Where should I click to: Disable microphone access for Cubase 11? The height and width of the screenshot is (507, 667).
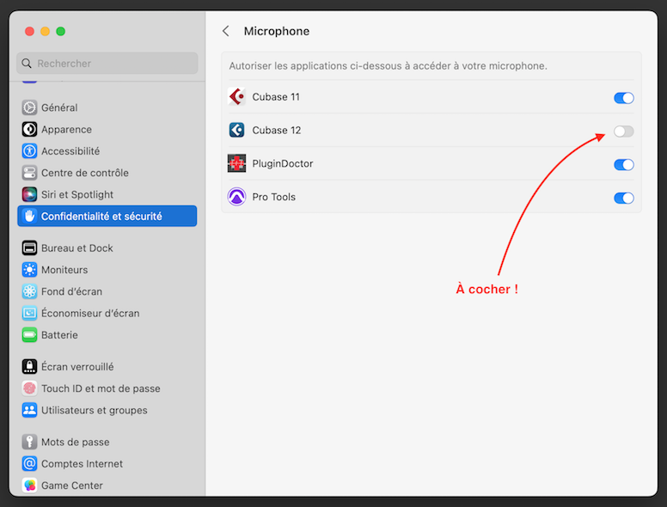click(623, 98)
